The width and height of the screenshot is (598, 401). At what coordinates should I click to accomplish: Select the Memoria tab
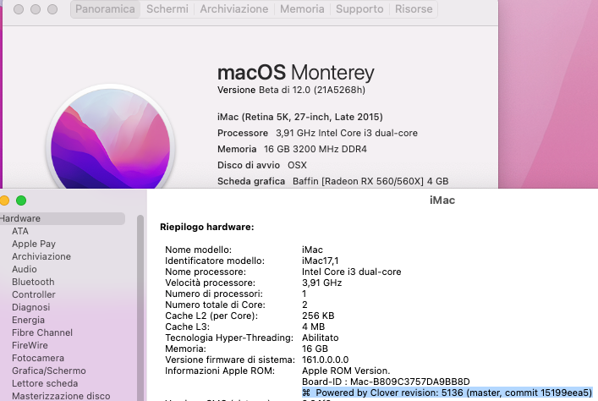point(302,8)
